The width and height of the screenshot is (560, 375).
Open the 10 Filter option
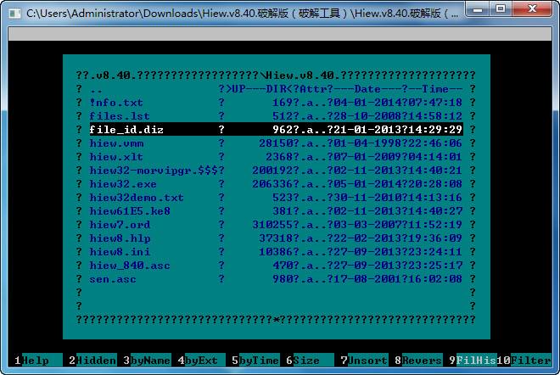click(524, 361)
